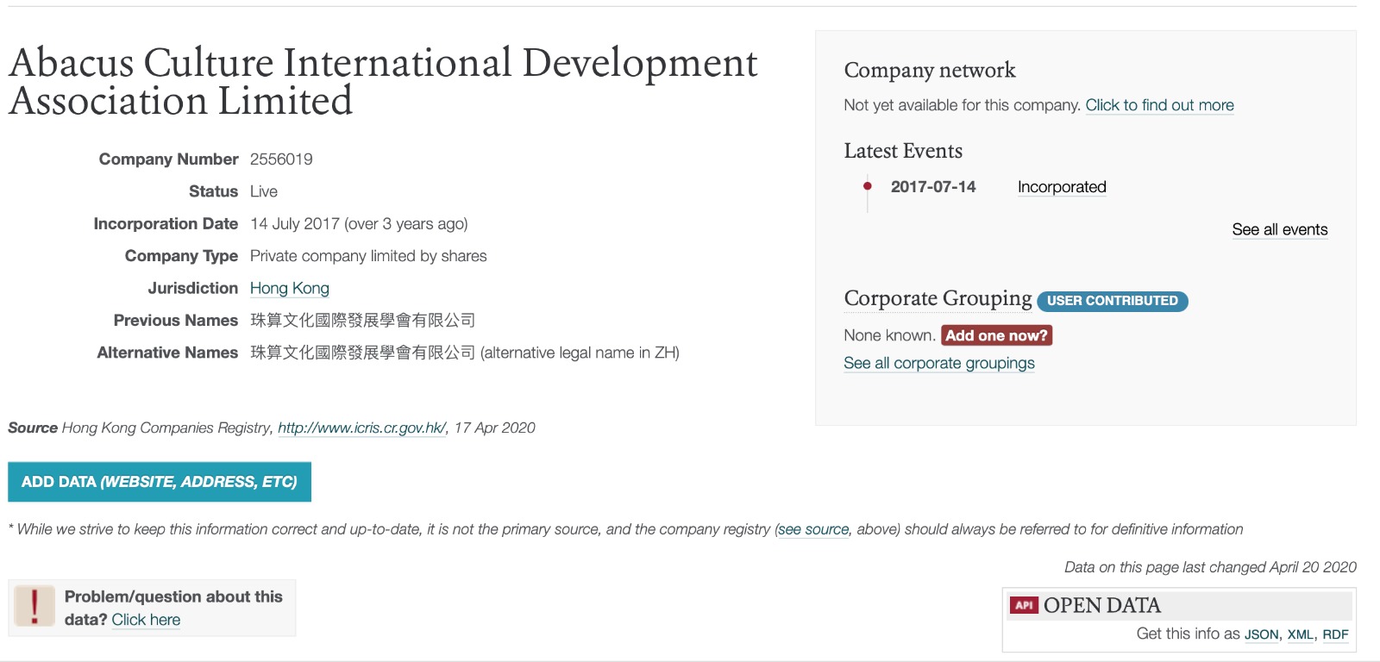Click the Abacus Culture International company title

click(x=383, y=81)
